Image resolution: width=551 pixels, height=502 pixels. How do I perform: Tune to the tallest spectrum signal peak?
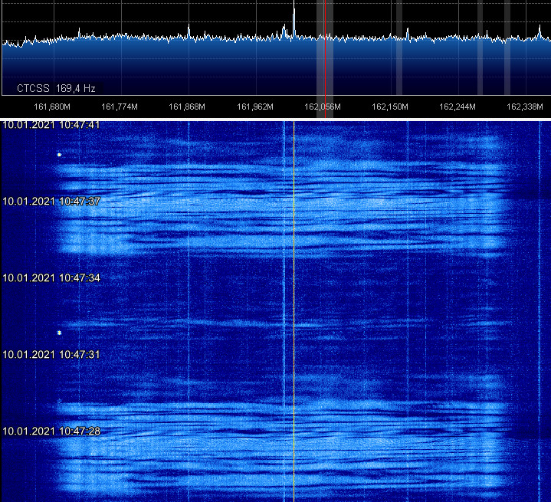[x=294, y=18]
